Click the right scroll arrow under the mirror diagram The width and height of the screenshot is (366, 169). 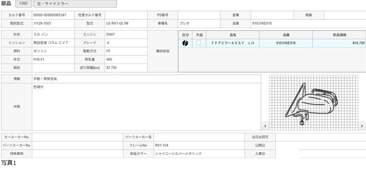pyautogui.click(x=362, y=126)
